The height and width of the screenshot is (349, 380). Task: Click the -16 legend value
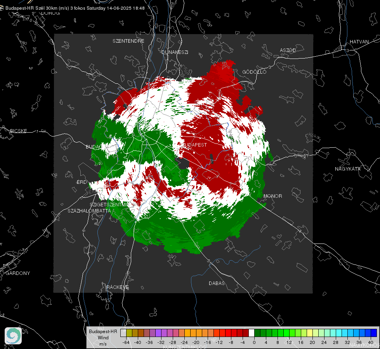coord(207,342)
